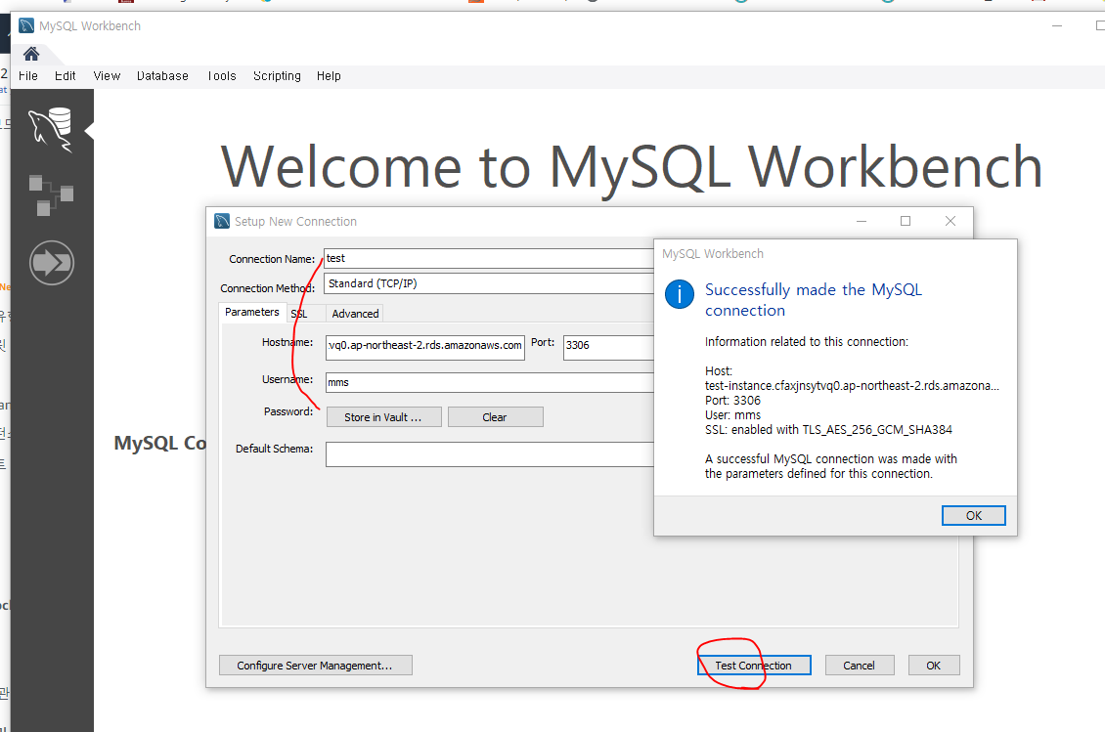Maximize the Setup New Connection dialog

pos(906,221)
